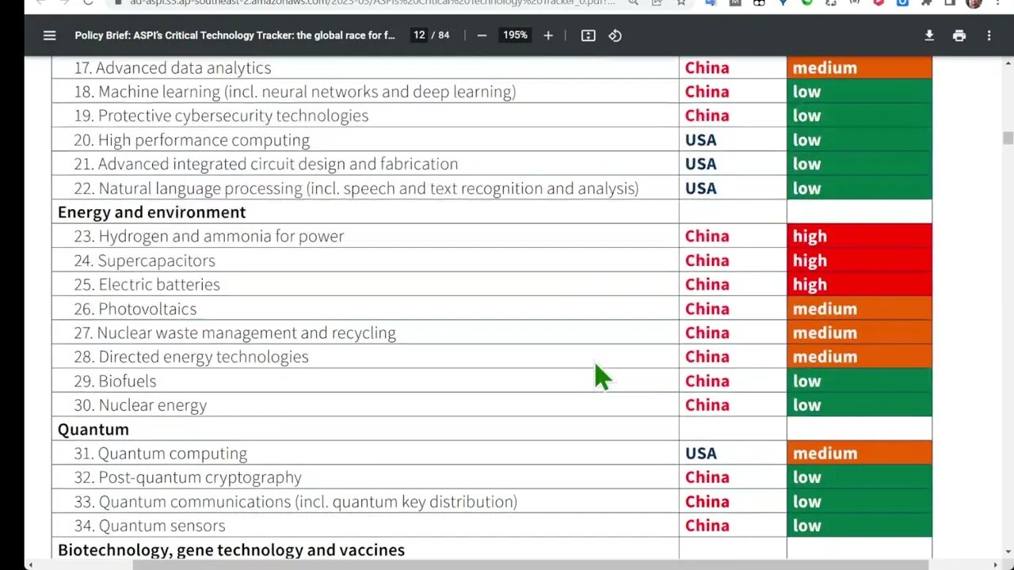Select '33. Quantum communications' row text
Viewport: 1014px width, 570px height.
(295, 502)
